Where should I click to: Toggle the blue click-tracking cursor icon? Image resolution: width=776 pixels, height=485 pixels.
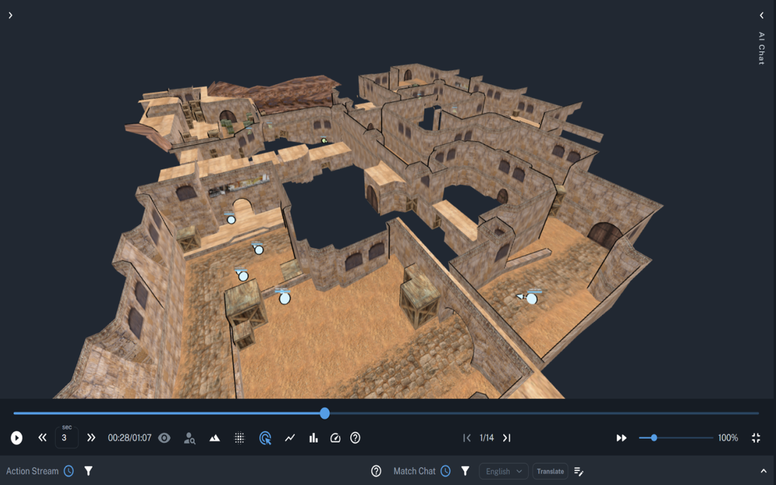coord(265,438)
